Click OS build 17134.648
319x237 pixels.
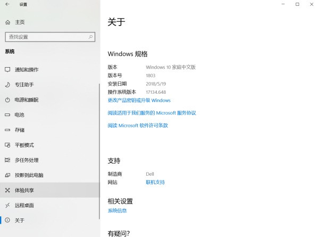pyautogui.click(x=156, y=92)
